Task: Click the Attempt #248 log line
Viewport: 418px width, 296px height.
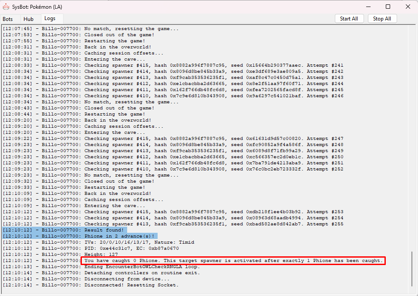Action: pyautogui.click(x=173, y=145)
